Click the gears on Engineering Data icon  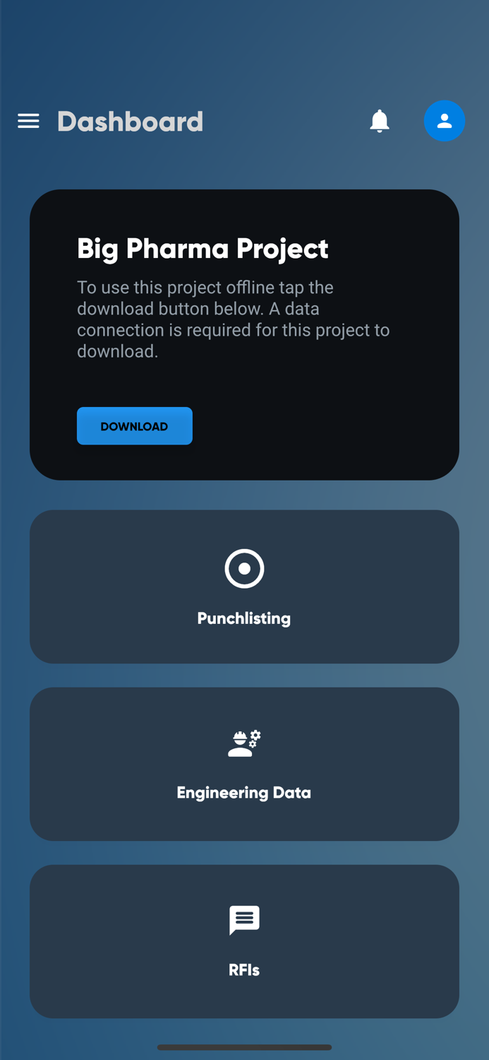point(255,737)
